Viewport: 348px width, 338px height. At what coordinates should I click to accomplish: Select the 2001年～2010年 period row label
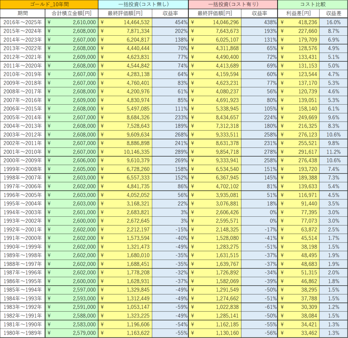23,152
